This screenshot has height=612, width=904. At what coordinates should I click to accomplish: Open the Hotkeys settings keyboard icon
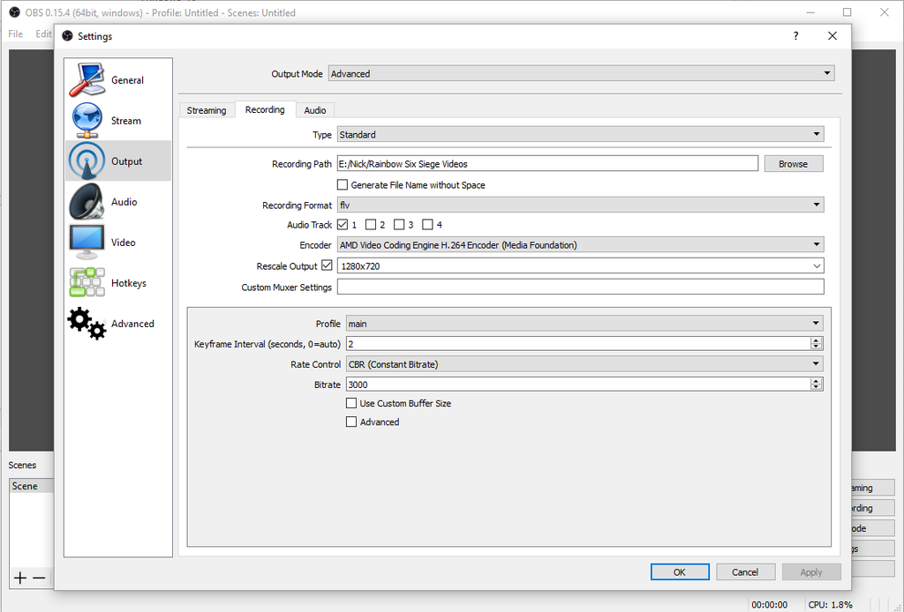click(87, 283)
